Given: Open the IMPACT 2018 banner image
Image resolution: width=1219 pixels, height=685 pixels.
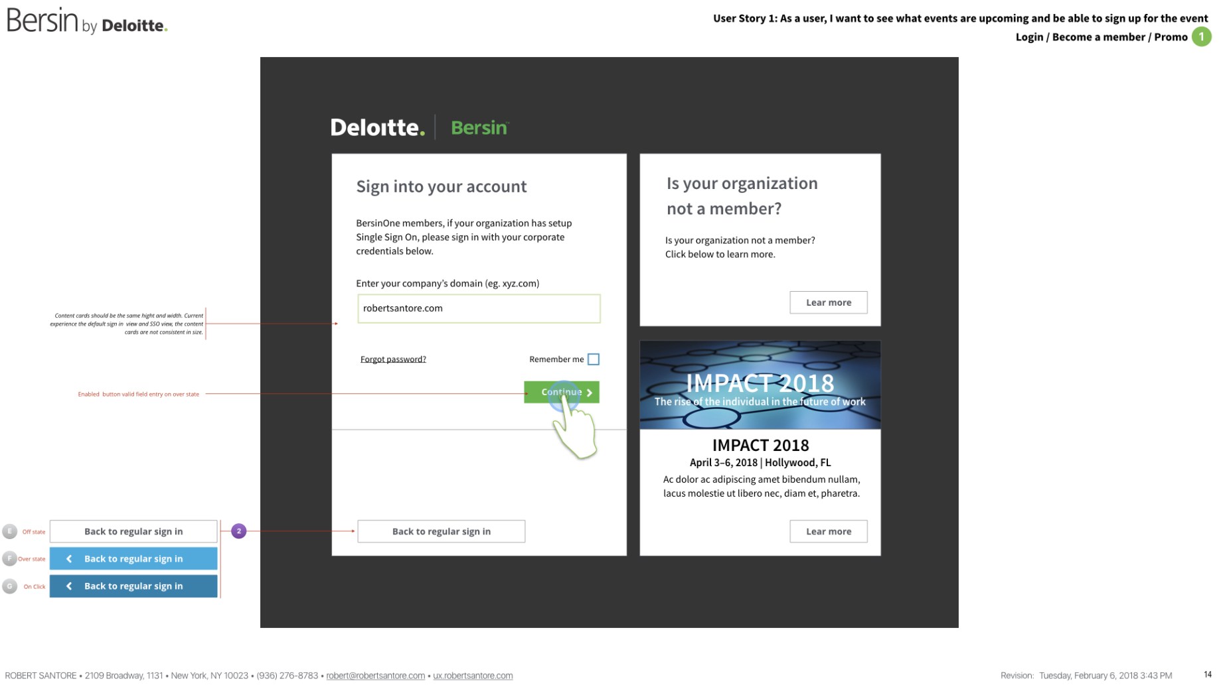Looking at the screenshot, I should point(760,385).
